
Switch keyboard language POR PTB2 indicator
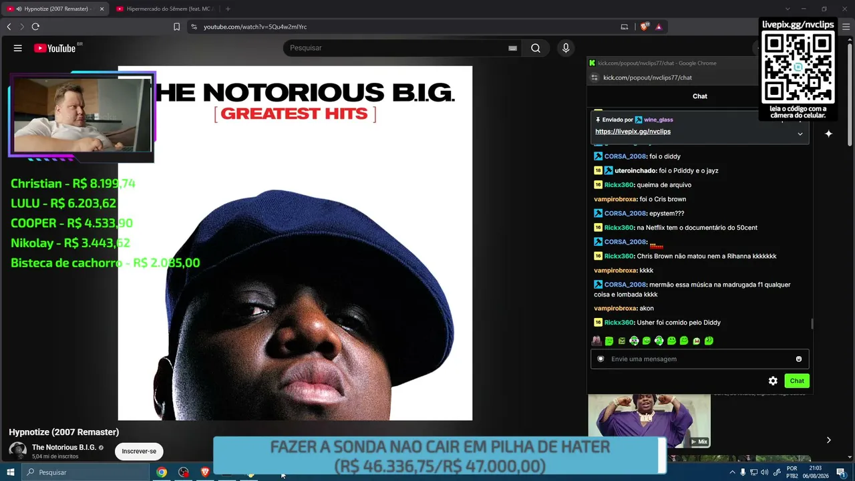pos(792,472)
